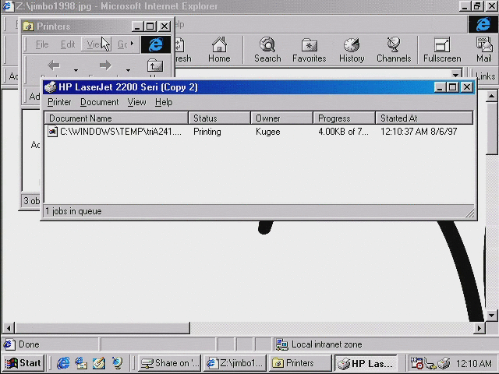Click the Started At column header
This screenshot has height=374, width=499.
(424, 118)
